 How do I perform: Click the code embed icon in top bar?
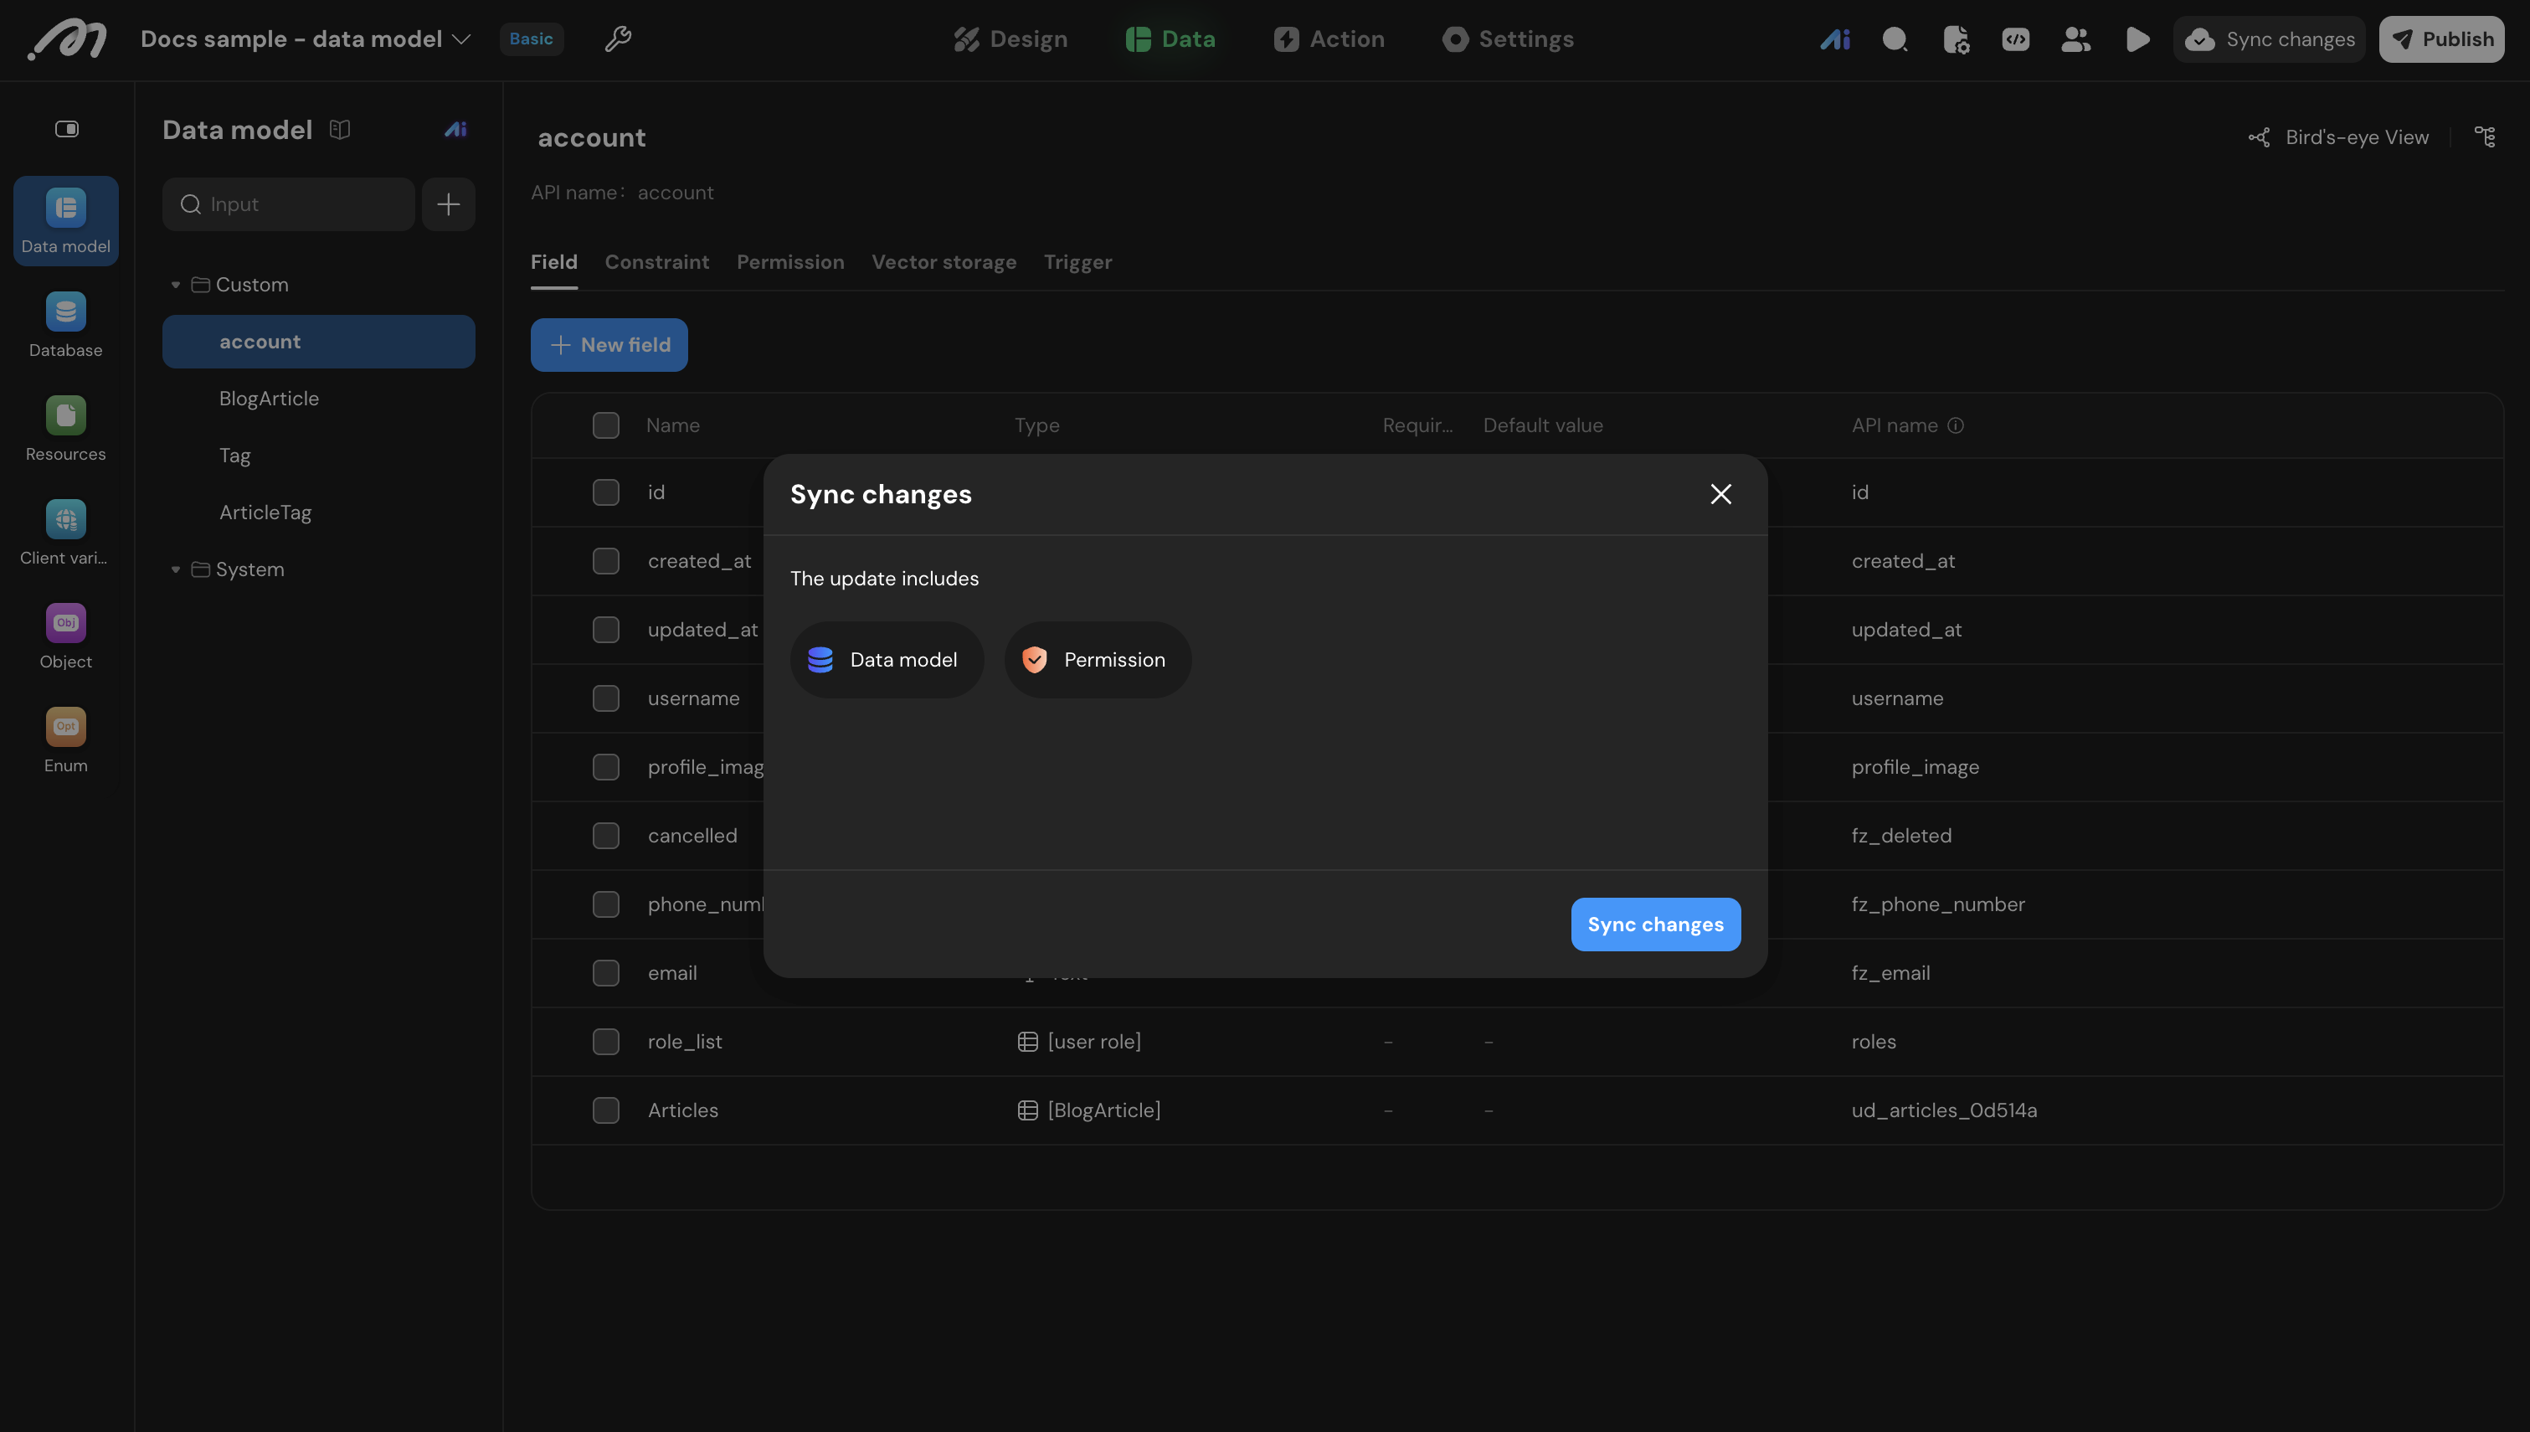(x=2016, y=39)
